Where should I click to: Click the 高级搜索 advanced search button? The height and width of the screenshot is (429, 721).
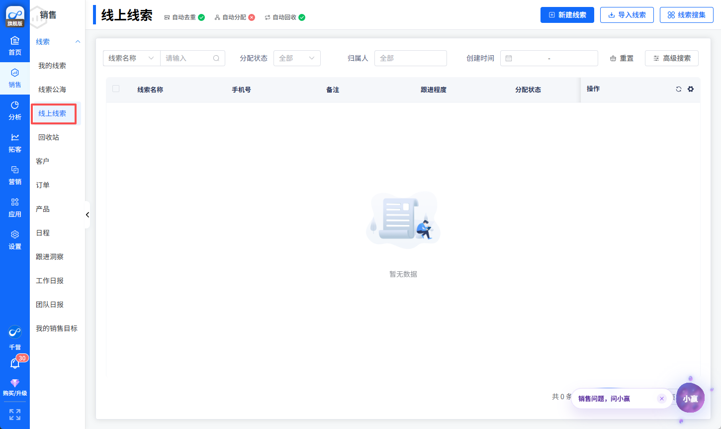tap(671, 58)
